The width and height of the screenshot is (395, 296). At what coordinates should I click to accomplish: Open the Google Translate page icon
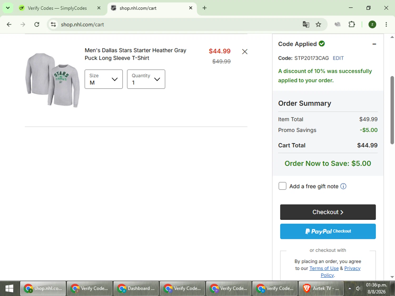pos(306,24)
